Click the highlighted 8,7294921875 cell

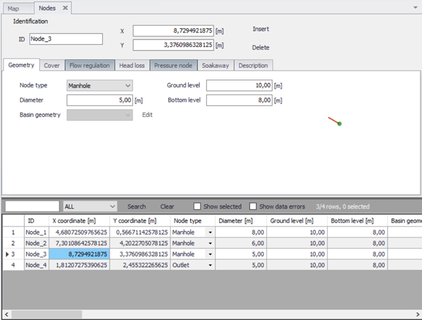(x=80, y=254)
